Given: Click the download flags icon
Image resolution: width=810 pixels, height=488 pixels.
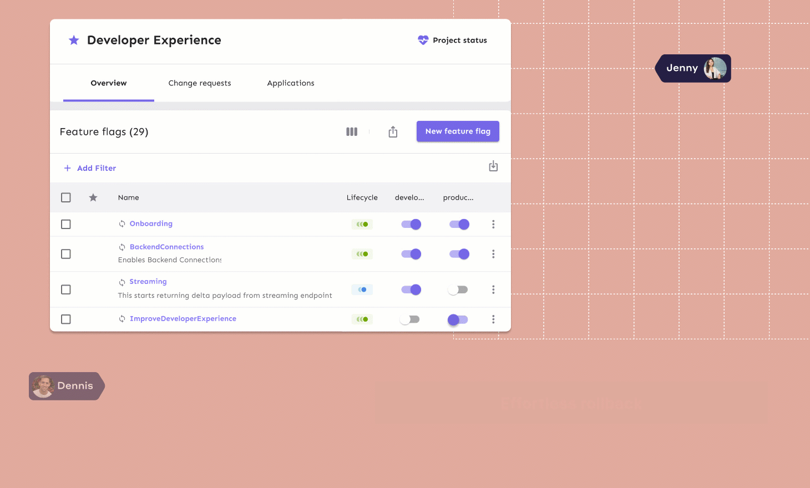Looking at the screenshot, I should (493, 166).
